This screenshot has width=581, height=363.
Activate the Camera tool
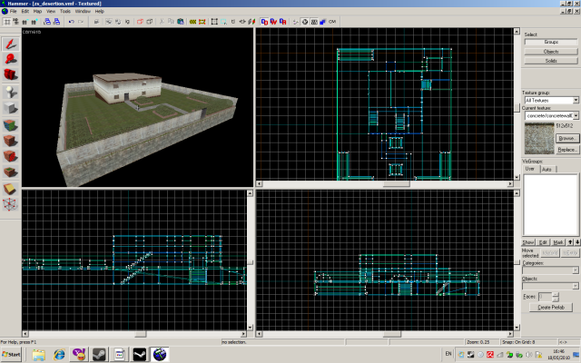[x=11, y=74]
